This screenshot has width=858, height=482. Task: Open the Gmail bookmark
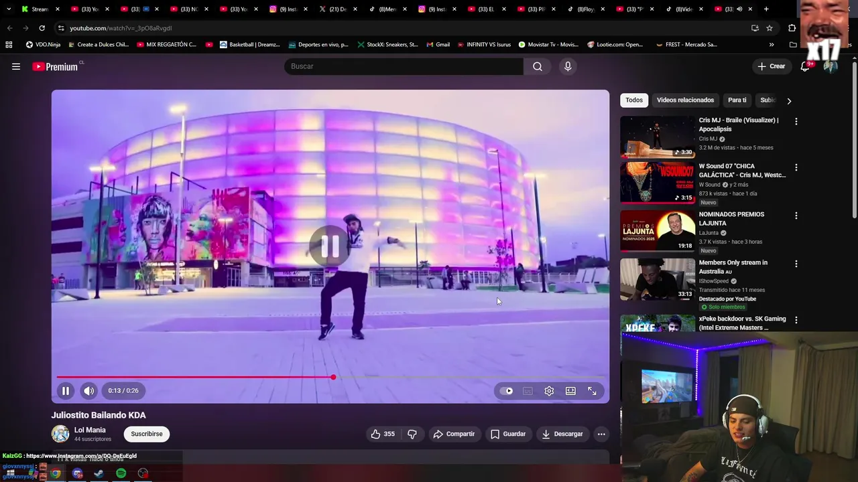pos(438,45)
